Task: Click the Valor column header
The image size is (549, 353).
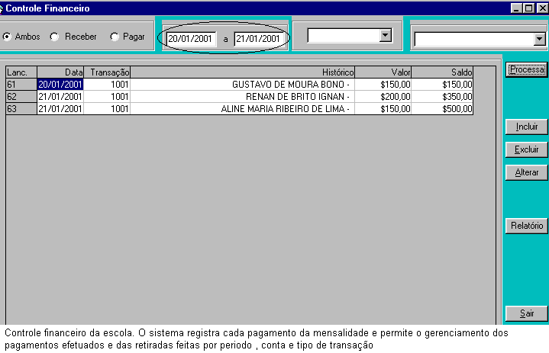Action: 383,72
